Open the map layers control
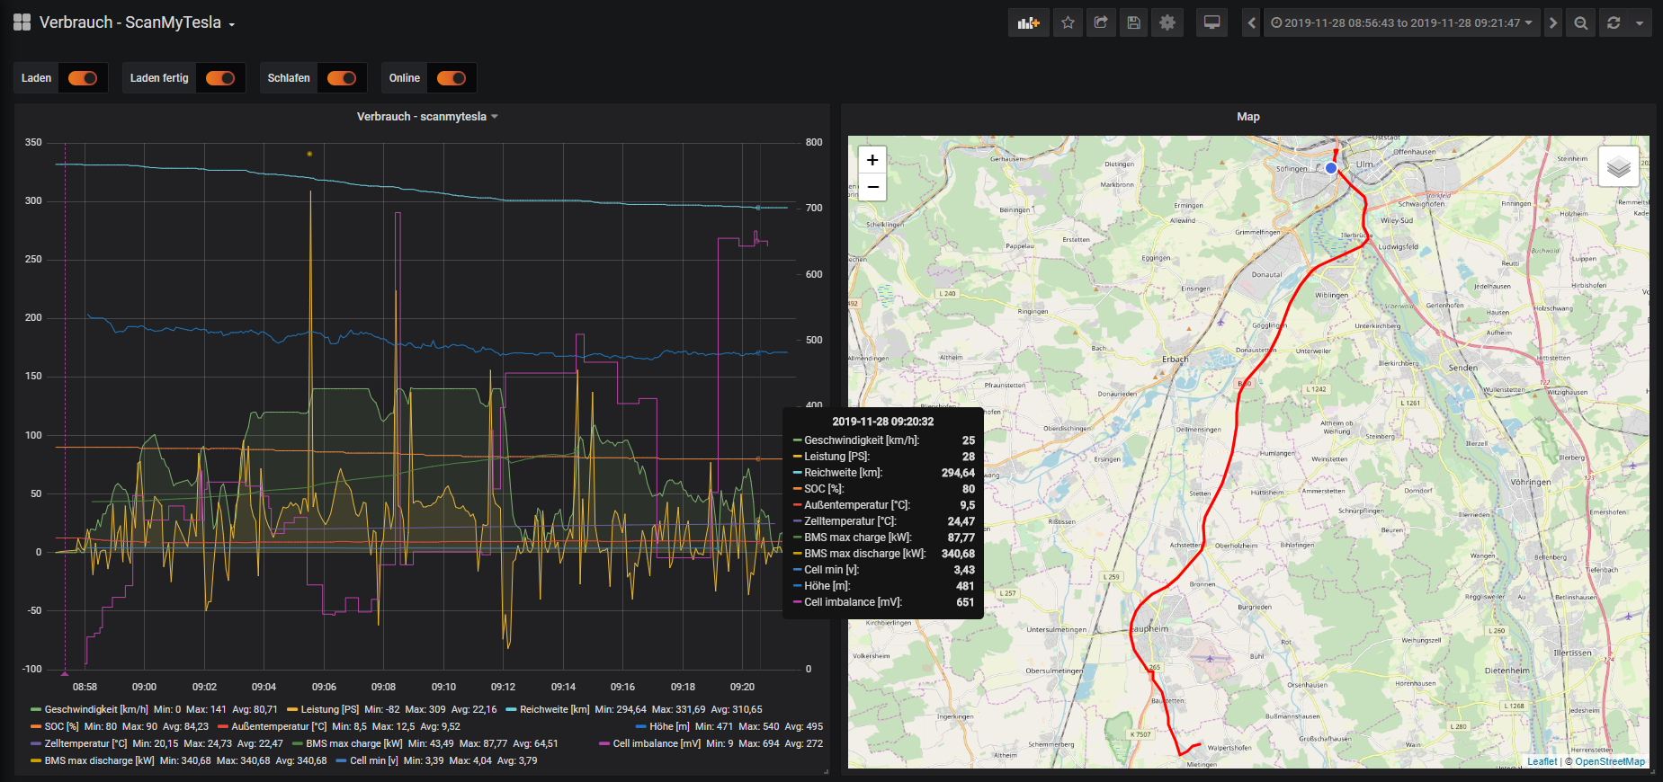Image resolution: width=1663 pixels, height=782 pixels. [1618, 167]
